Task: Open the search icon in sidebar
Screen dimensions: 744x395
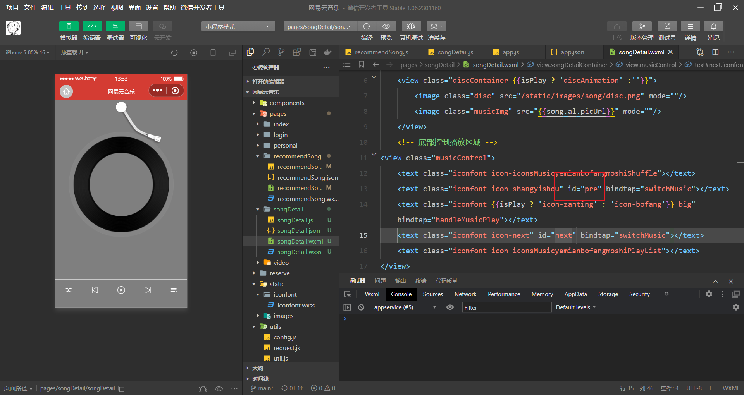Action: point(266,52)
